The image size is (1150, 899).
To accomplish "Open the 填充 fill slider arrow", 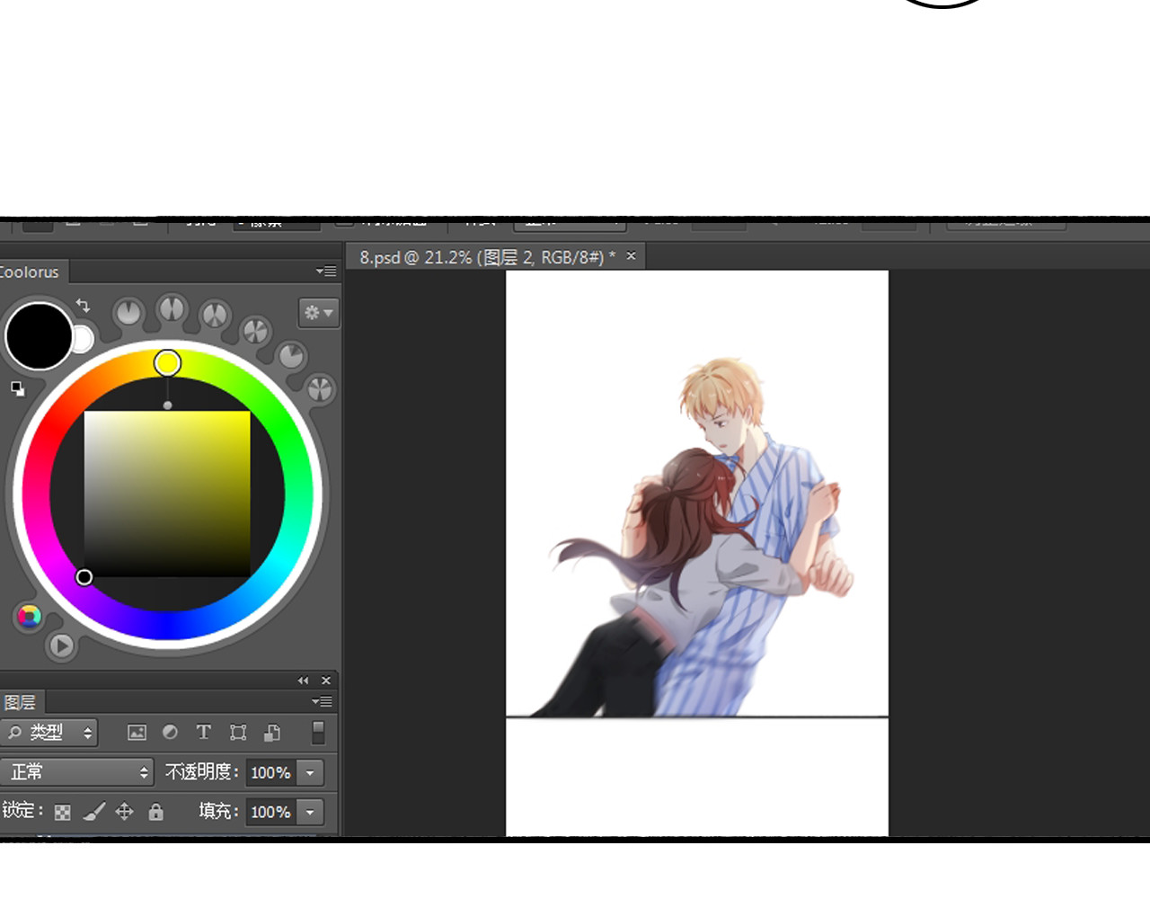I will click(x=310, y=812).
